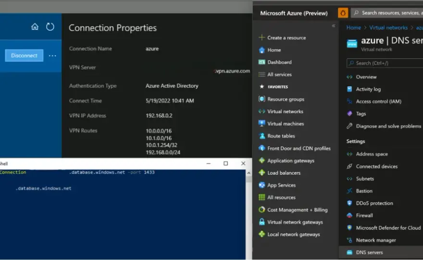Maximize the PowerShell window
This screenshot has height=260, width=423.
(225, 163)
